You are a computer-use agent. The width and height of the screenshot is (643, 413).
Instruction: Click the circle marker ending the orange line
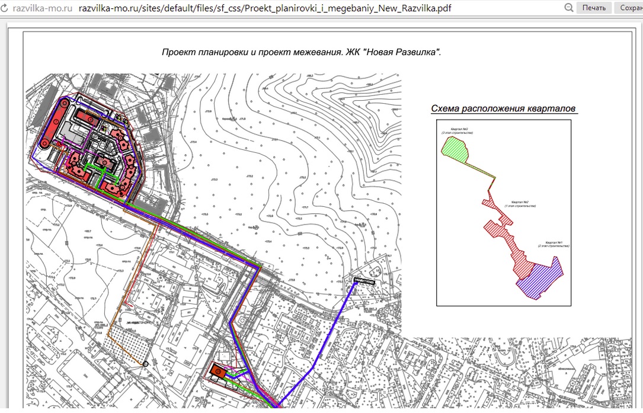[x=145, y=363]
